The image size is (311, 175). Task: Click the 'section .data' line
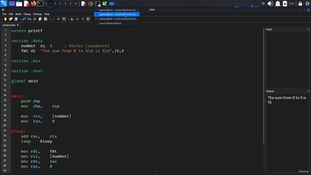27,41
